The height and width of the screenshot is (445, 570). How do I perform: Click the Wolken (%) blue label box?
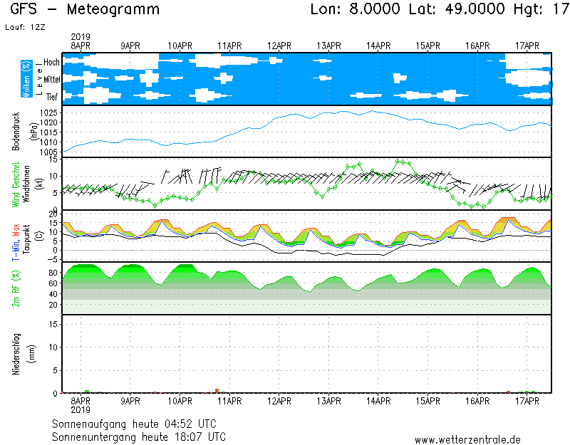point(26,79)
